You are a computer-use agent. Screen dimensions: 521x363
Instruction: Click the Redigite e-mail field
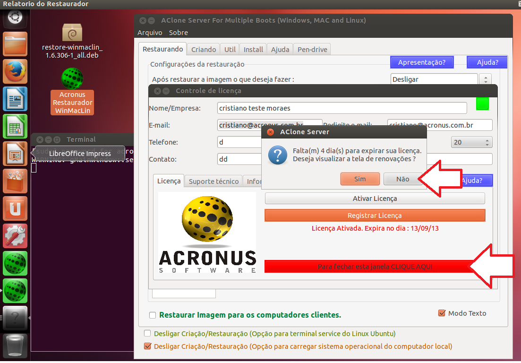click(x=440, y=125)
